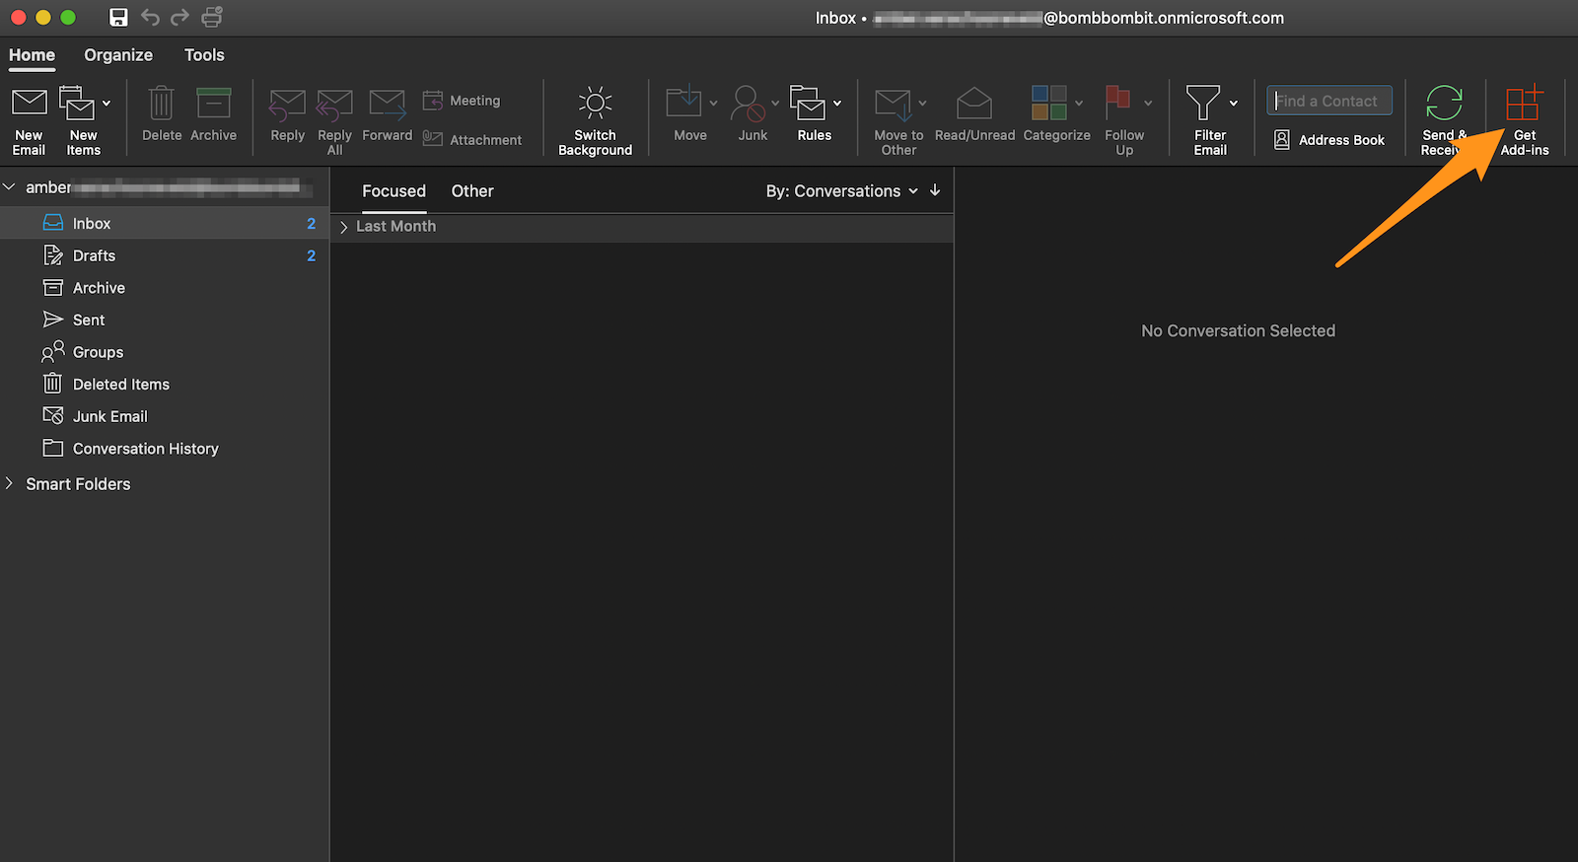This screenshot has width=1578, height=862.
Task: Click the Filter Email funnel icon
Action: coord(1202,103)
